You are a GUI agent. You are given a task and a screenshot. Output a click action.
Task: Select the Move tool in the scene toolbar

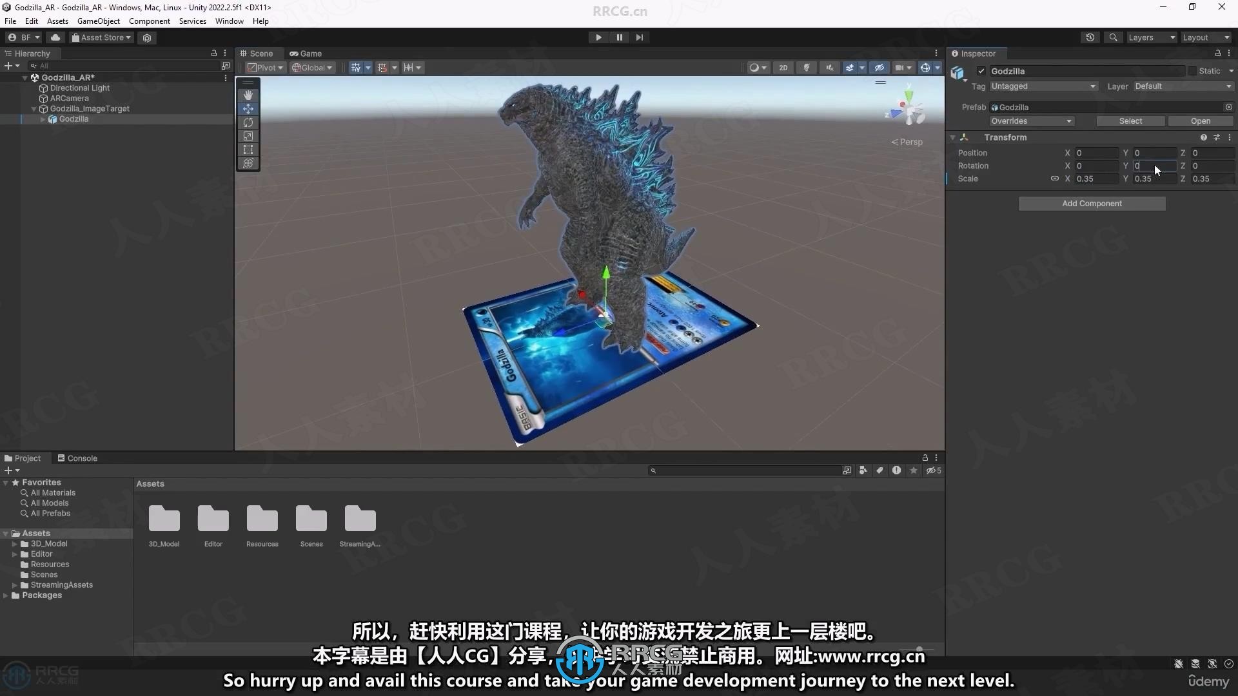(x=248, y=109)
